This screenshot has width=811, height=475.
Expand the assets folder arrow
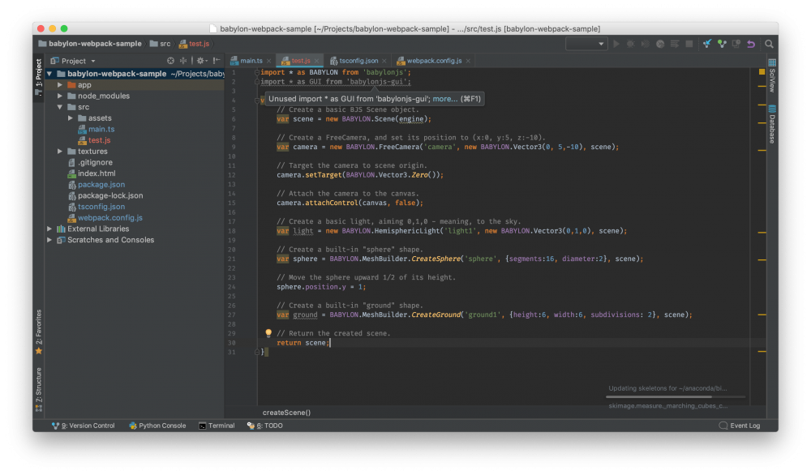(71, 118)
